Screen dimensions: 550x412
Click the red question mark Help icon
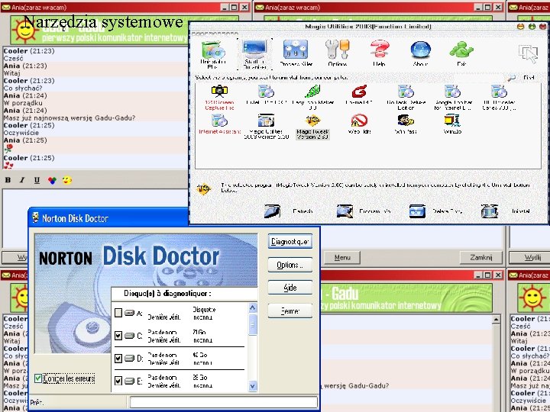(x=379, y=53)
